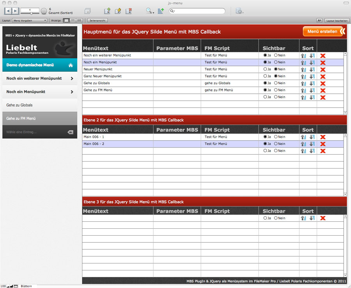Select Nein for 'Main 006 - 2' row

click(x=276, y=144)
